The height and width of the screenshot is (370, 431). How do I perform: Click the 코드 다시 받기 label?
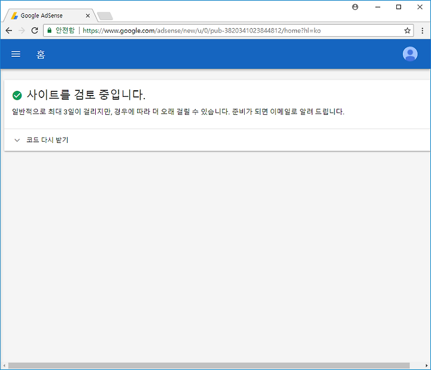tap(47, 140)
